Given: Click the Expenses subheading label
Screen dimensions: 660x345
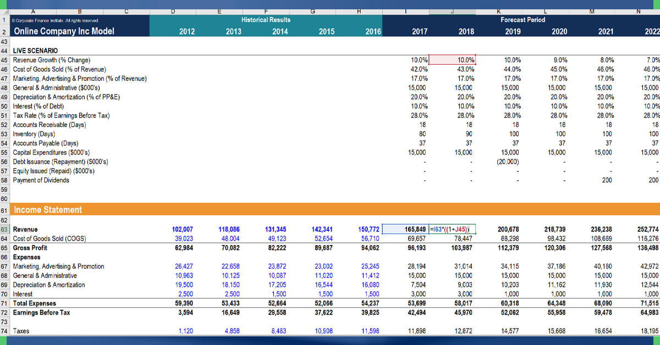Looking at the screenshot, I should [27, 257].
